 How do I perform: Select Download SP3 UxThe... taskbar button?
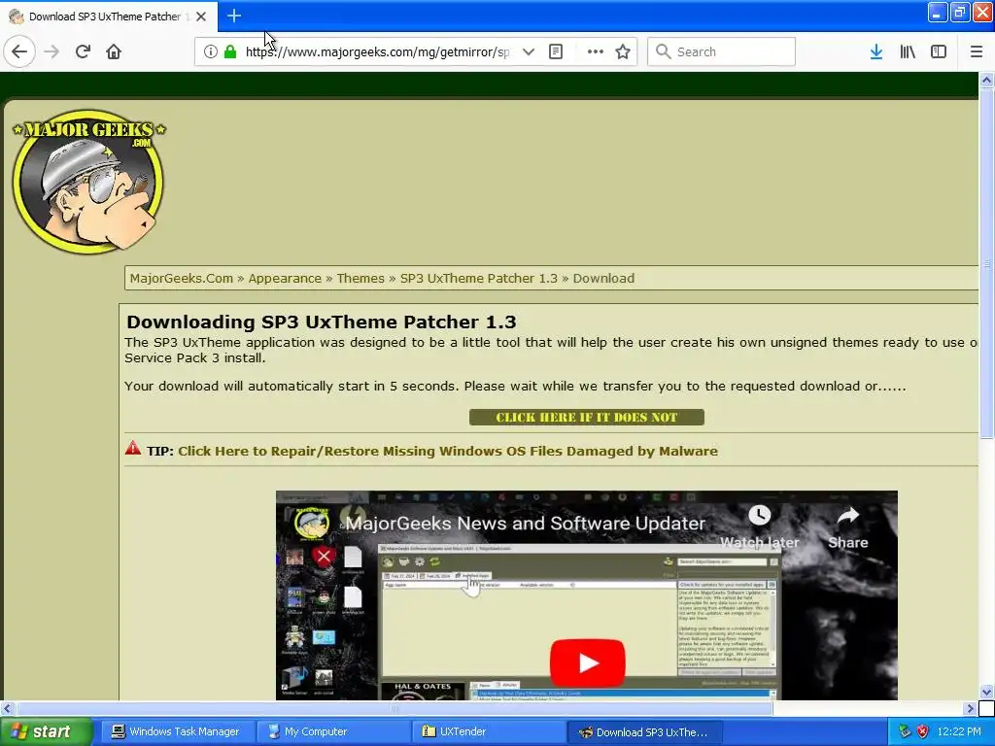pyautogui.click(x=644, y=732)
